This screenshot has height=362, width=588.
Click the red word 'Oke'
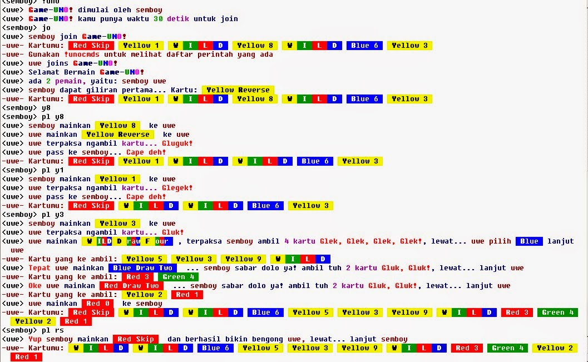coord(35,286)
